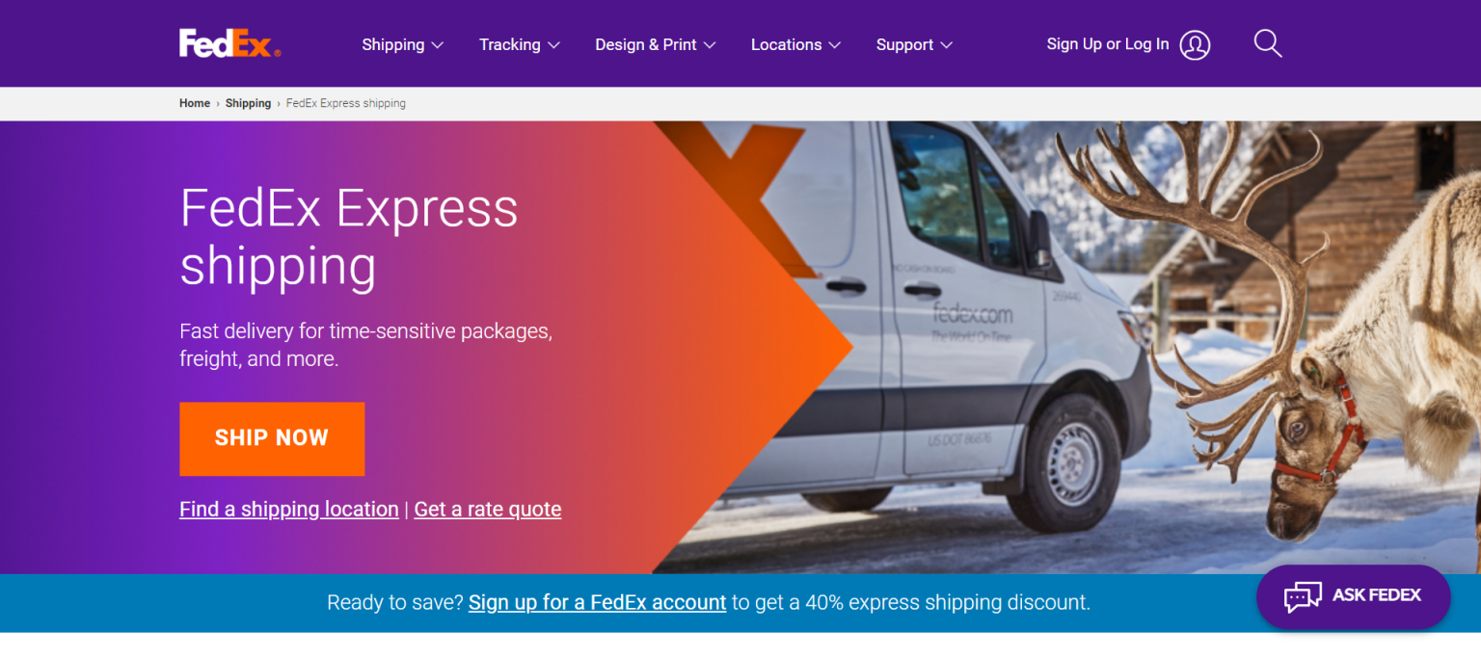Image resolution: width=1481 pixels, height=658 pixels.
Task: Open the Get a rate quote link
Action: [x=488, y=509]
